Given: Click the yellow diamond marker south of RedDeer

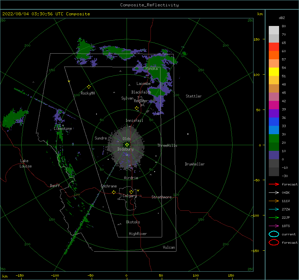Looking at the screenshot, I should click(137, 108).
